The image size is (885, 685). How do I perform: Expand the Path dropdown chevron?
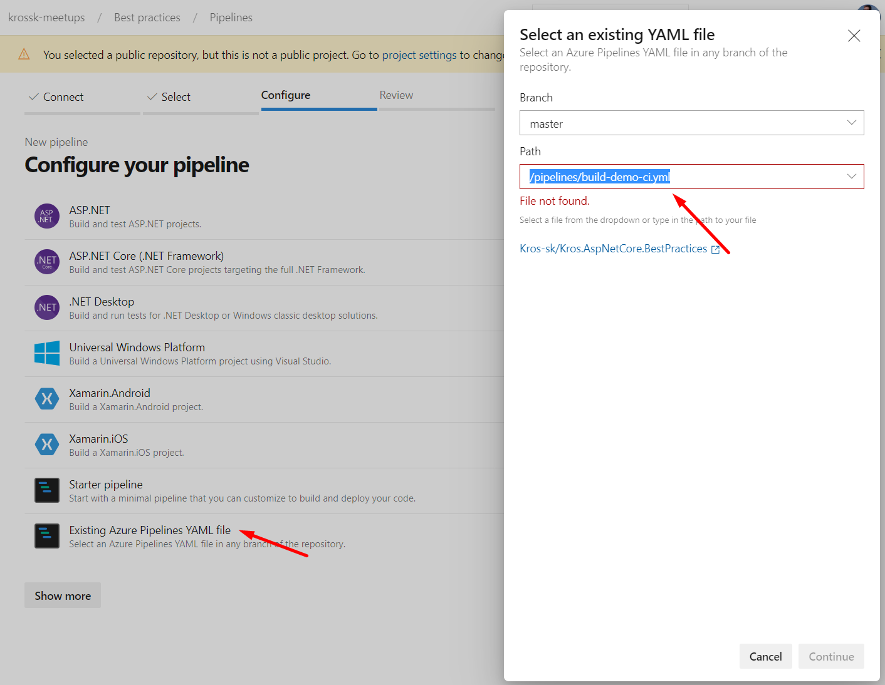pos(851,177)
